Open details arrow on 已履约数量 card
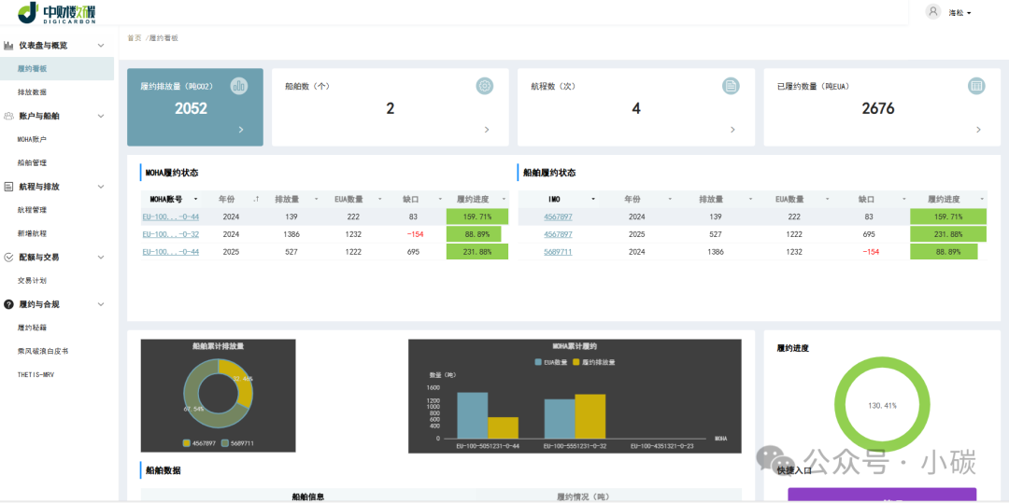1009x503 pixels. tap(978, 129)
